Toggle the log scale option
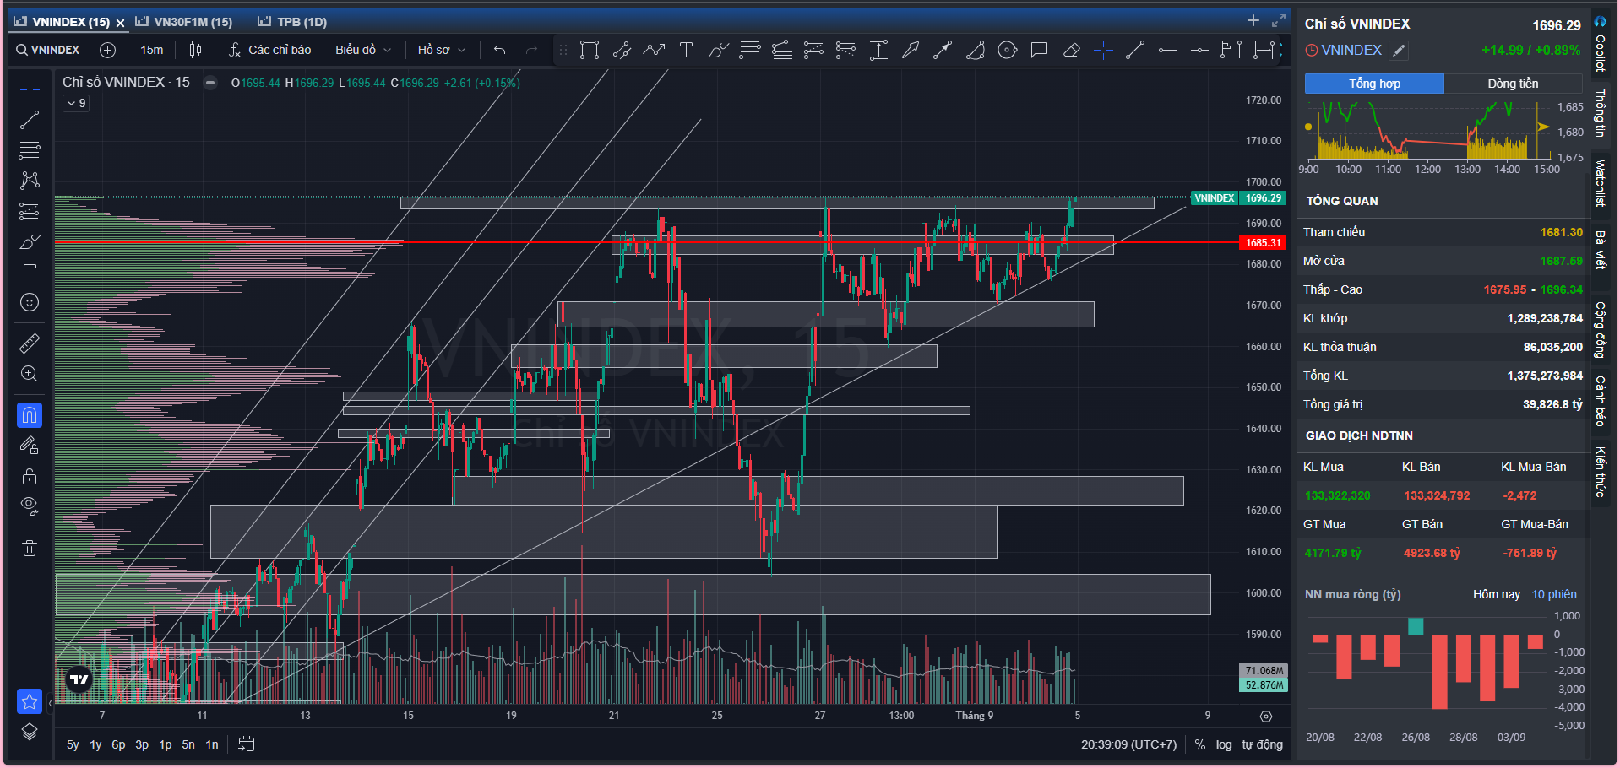This screenshot has height=768, width=1620. [1224, 744]
